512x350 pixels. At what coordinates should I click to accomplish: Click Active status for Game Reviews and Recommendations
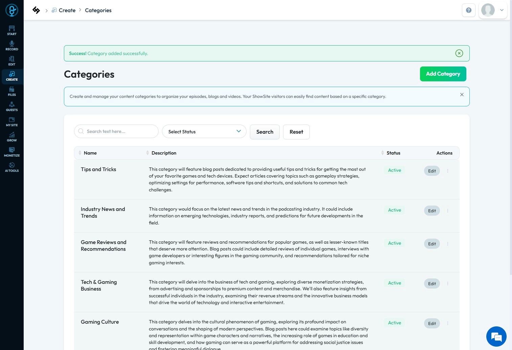pos(394,243)
